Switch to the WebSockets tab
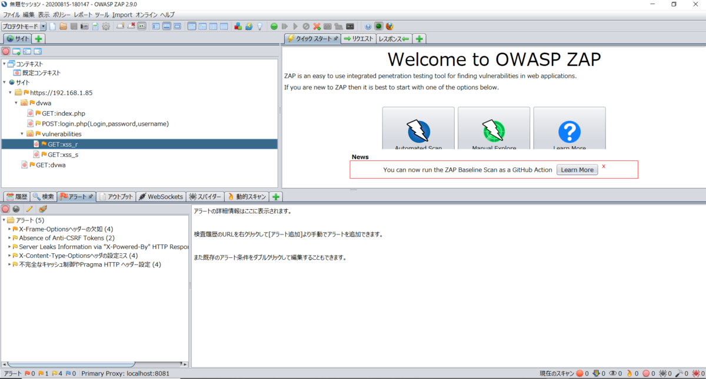This screenshot has width=706, height=379. [x=161, y=196]
